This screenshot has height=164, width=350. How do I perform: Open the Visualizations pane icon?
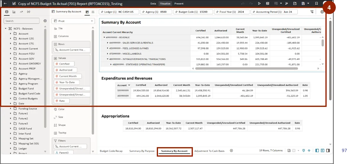(x=14, y=12)
